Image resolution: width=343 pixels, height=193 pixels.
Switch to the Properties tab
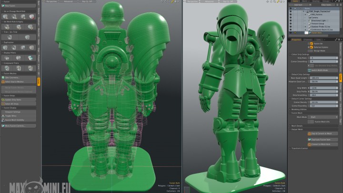tap(296, 40)
